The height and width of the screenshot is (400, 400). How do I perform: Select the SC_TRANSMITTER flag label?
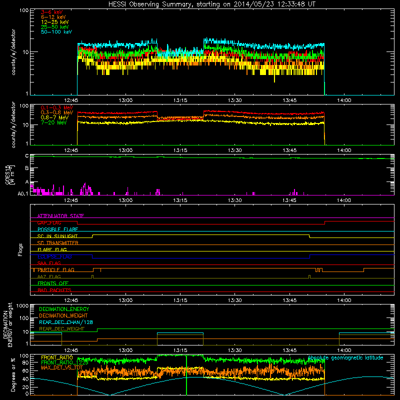[58, 243]
